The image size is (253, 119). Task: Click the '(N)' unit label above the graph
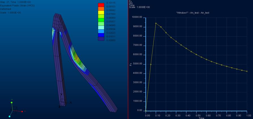tap(131, 3)
